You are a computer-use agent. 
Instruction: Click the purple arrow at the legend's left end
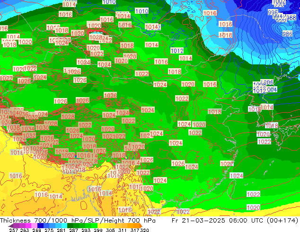(11, 226)
